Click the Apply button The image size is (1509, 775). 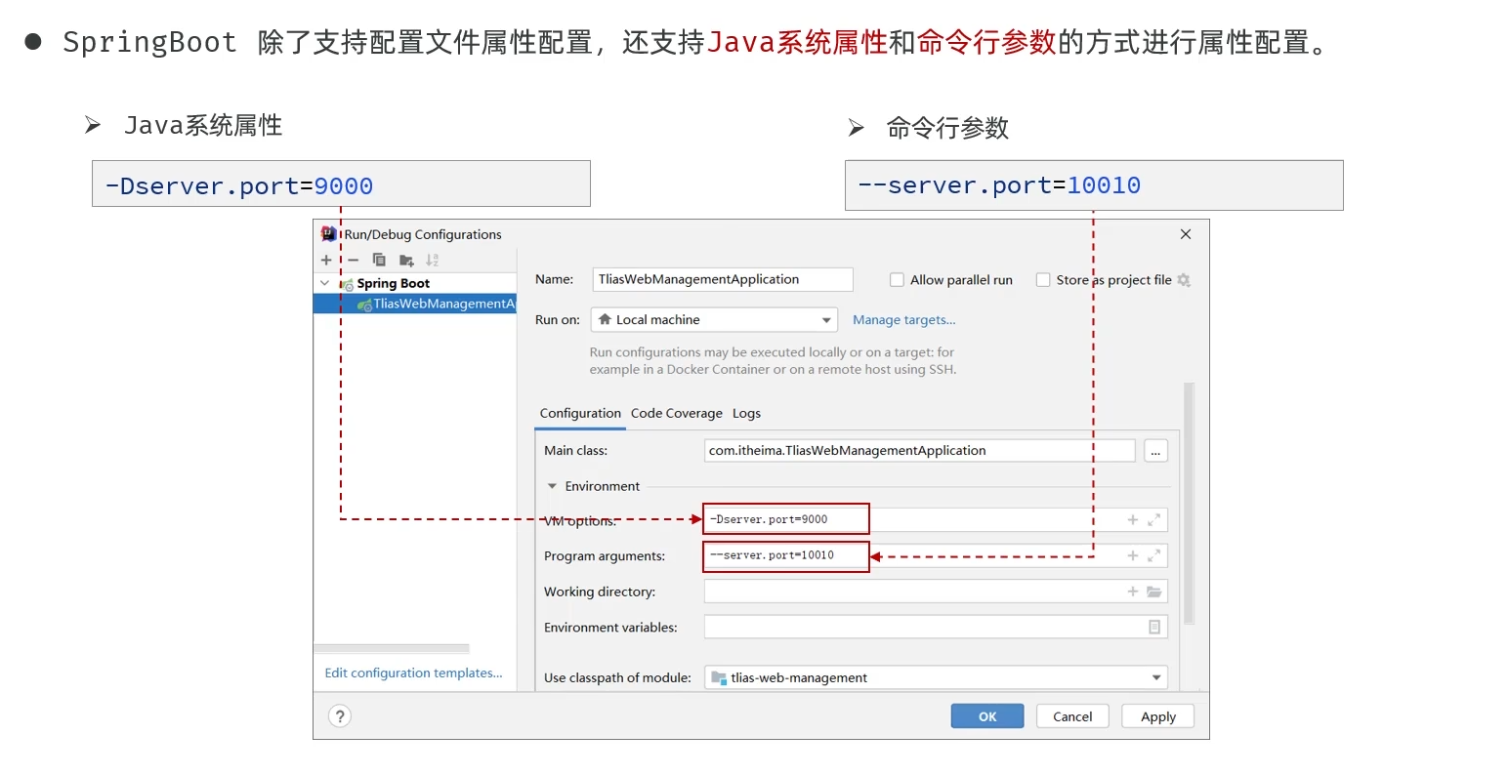[1158, 716]
